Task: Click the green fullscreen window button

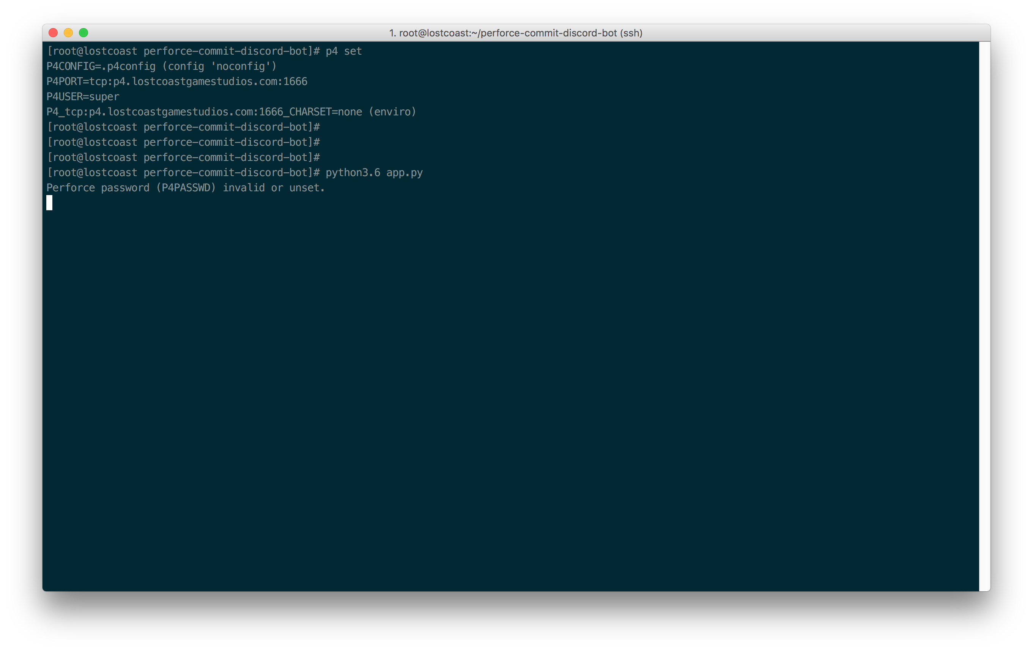Action: pyautogui.click(x=83, y=33)
